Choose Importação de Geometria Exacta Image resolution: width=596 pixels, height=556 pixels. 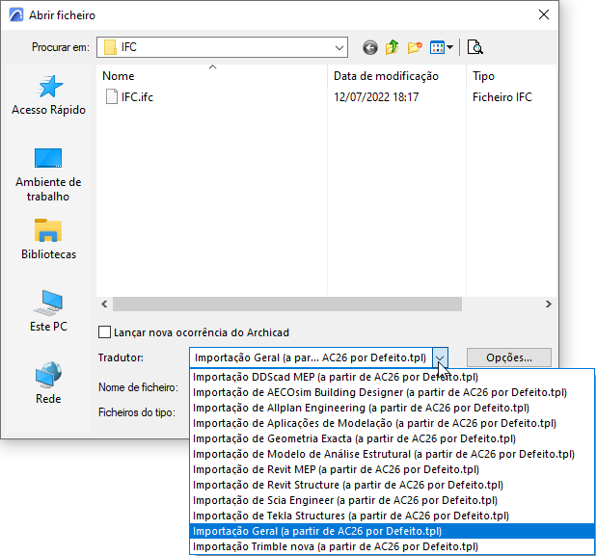click(392, 438)
